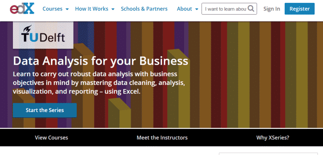
Task: Expand the Courses dropdown arrow
Action: pos(67,9)
